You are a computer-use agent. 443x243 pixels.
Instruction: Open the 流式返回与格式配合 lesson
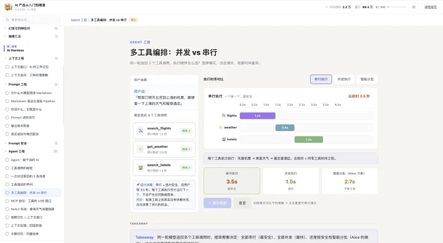(x=25, y=134)
